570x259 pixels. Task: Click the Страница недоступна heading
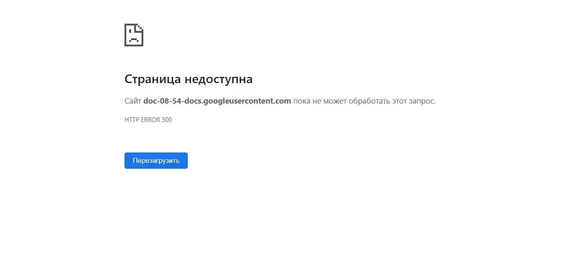[188, 79]
